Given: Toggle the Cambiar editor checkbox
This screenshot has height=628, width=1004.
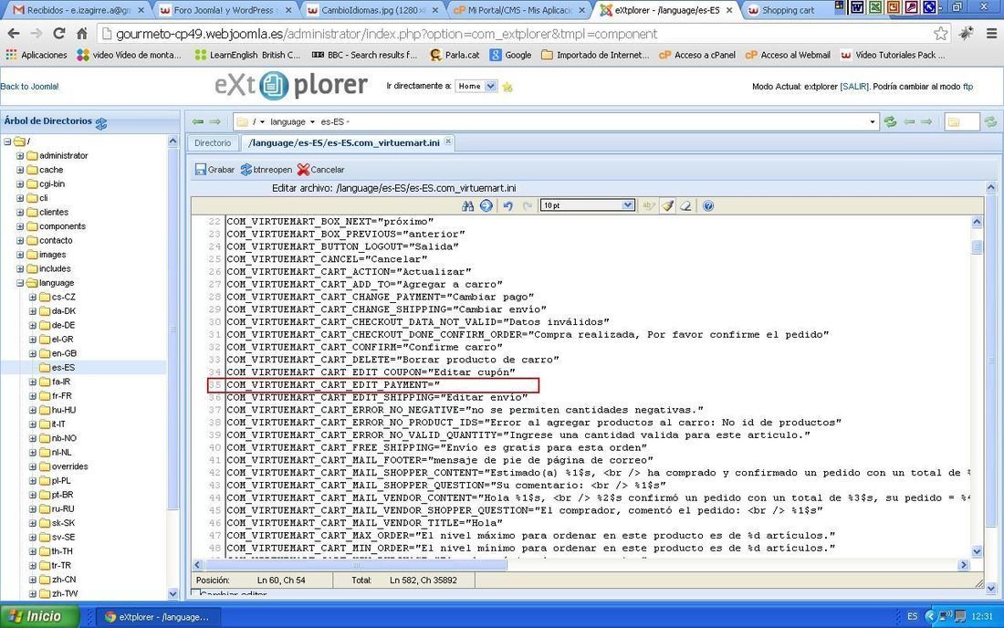Looking at the screenshot, I should tap(196, 593).
